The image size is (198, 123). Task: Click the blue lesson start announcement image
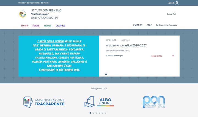(x=59, y=56)
